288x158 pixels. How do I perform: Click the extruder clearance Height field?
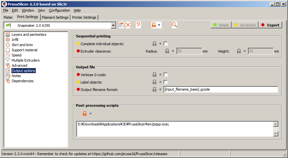(x=261, y=51)
